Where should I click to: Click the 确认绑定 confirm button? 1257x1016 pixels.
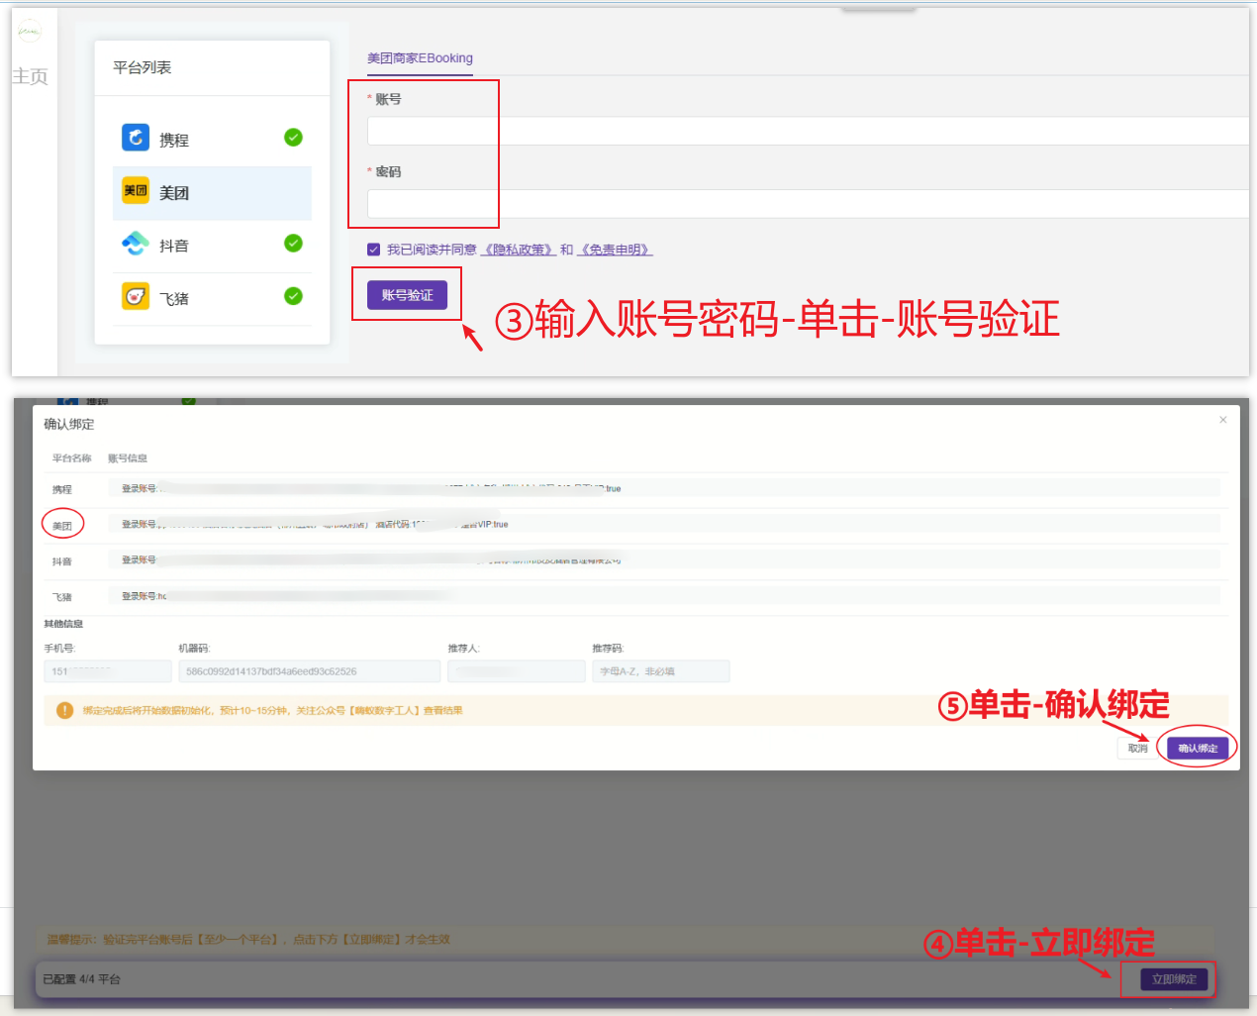click(x=1197, y=748)
